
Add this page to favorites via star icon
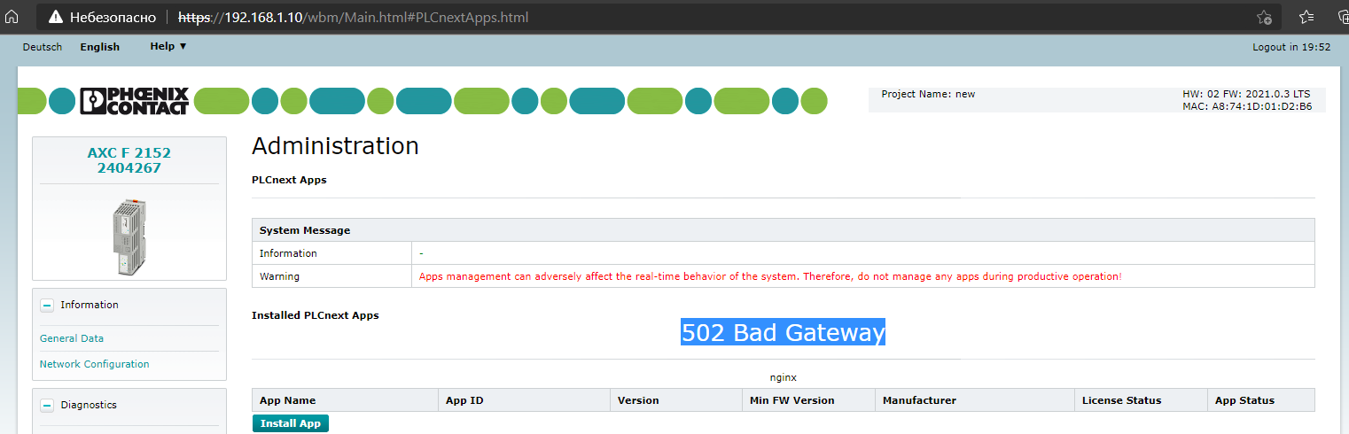pyautogui.click(x=1265, y=17)
